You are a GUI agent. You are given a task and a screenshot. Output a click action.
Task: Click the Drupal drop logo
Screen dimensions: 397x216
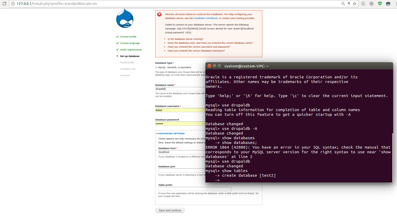point(125,18)
